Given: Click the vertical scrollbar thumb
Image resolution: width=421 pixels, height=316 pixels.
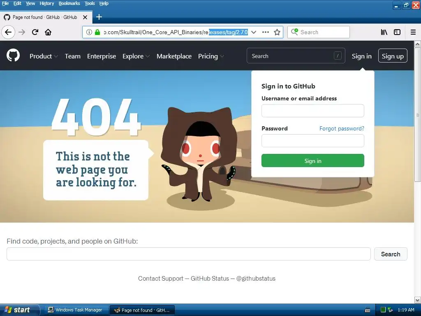Looking at the screenshot, I should point(418,115).
